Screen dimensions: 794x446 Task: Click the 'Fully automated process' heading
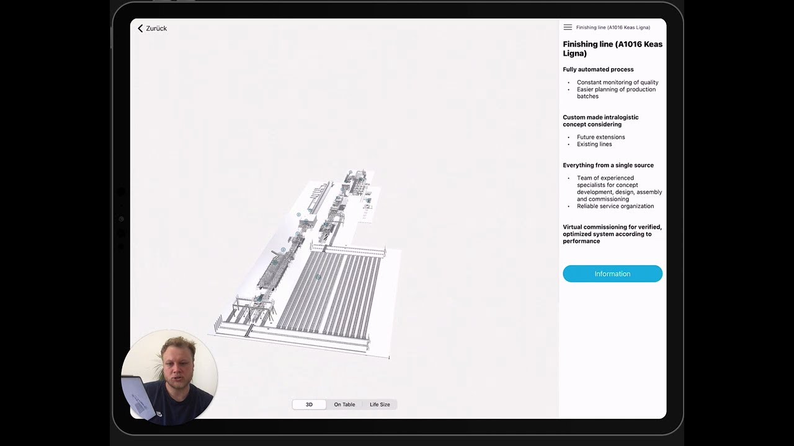[x=598, y=69]
